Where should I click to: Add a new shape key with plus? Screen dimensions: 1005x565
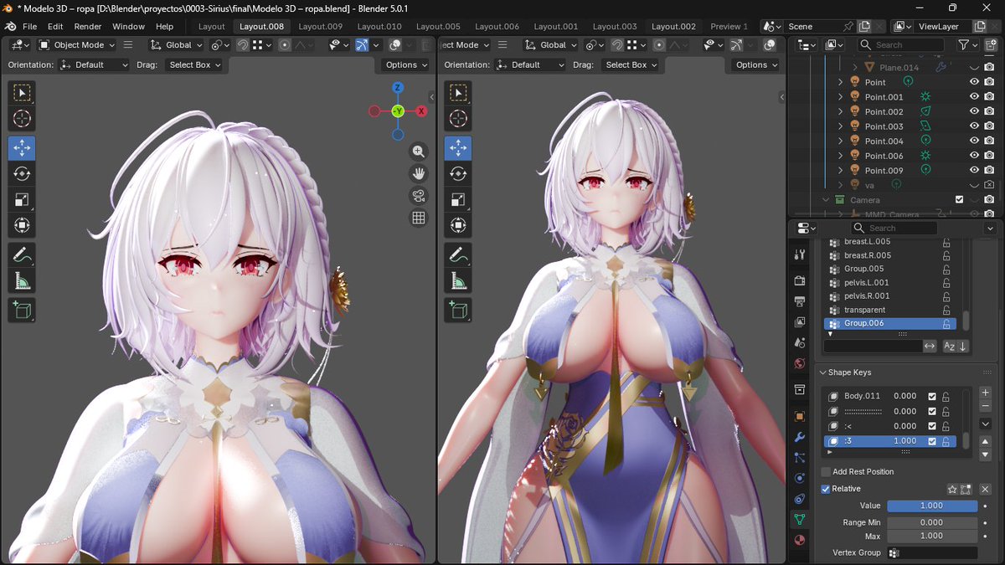coord(986,392)
